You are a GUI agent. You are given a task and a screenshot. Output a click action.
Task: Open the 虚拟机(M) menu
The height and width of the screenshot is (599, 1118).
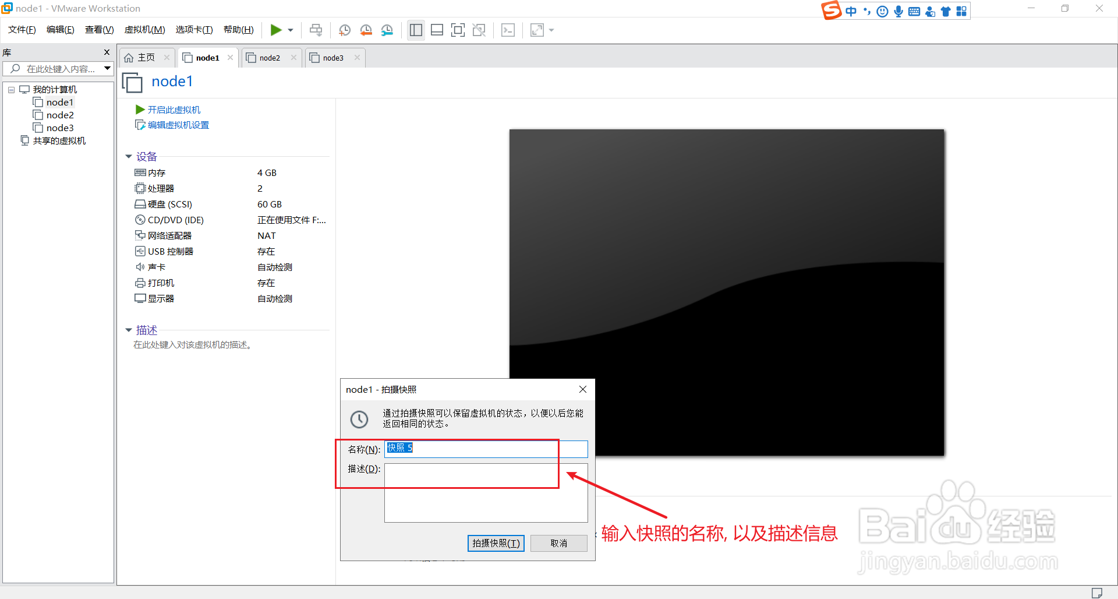[x=145, y=30]
